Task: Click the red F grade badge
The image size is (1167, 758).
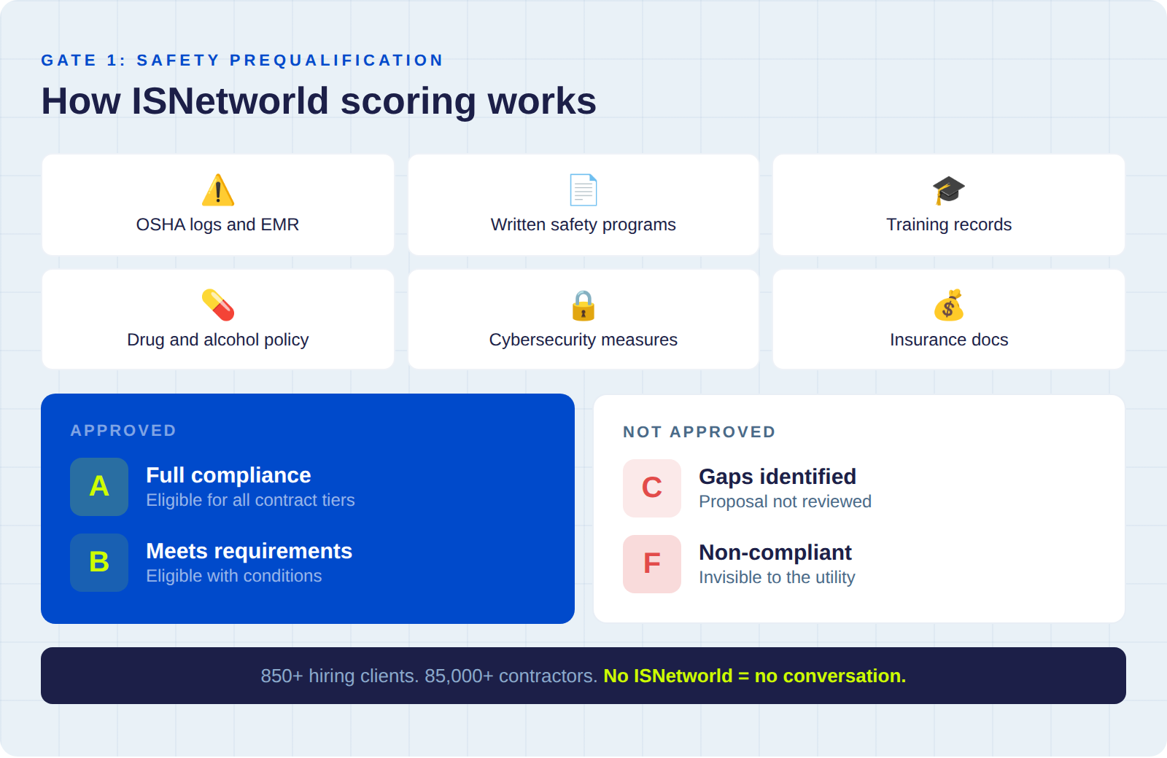Action: click(651, 563)
